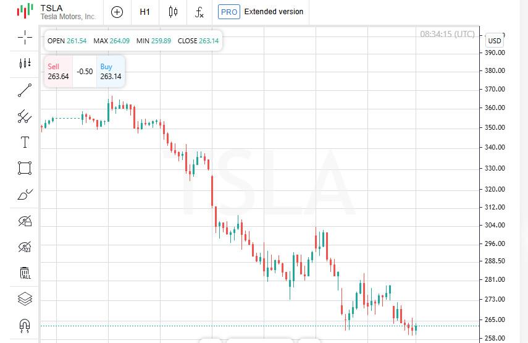Screen dimensions: 528x343
Task: Click the Sell 263.64 button
Action: coord(58,72)
